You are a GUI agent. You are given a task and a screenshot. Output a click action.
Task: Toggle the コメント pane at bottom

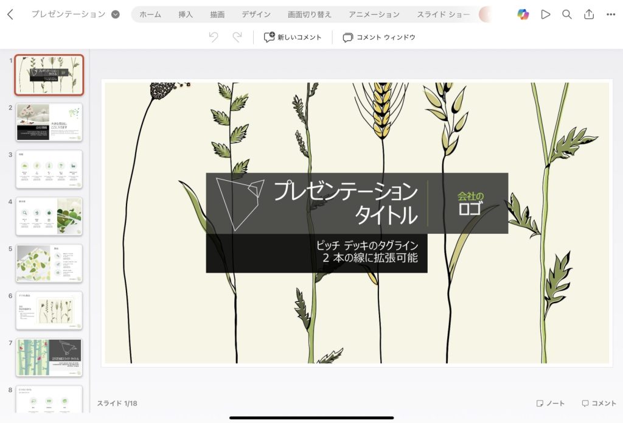599,403
